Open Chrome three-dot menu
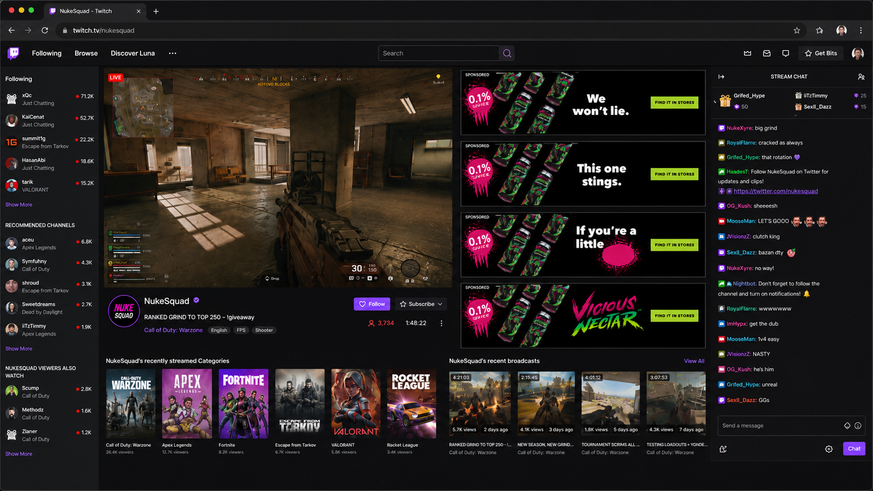The height and width of the screenshot is (491, 873). 861,30
